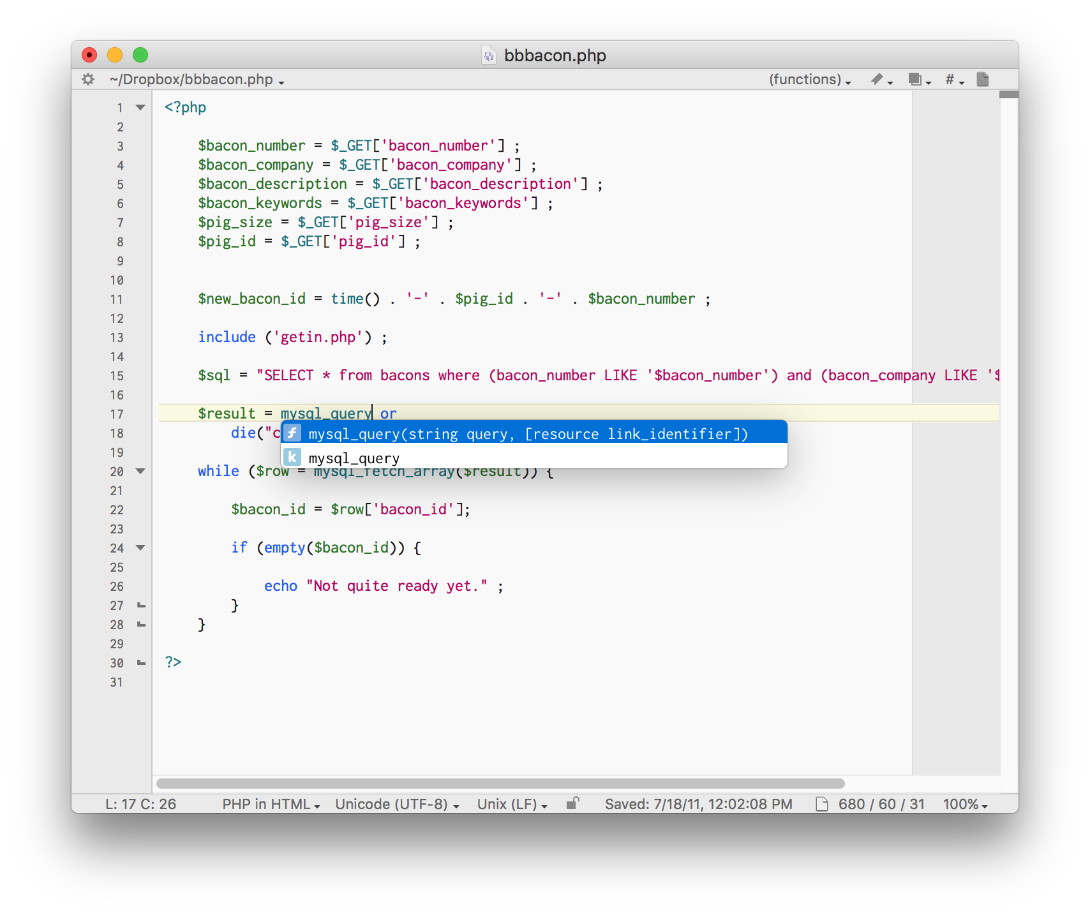Image resolution: width=1090 pixels, height=915 pixels.
Task: Click the document statistics page icon
Action: [x=822, y=804]
